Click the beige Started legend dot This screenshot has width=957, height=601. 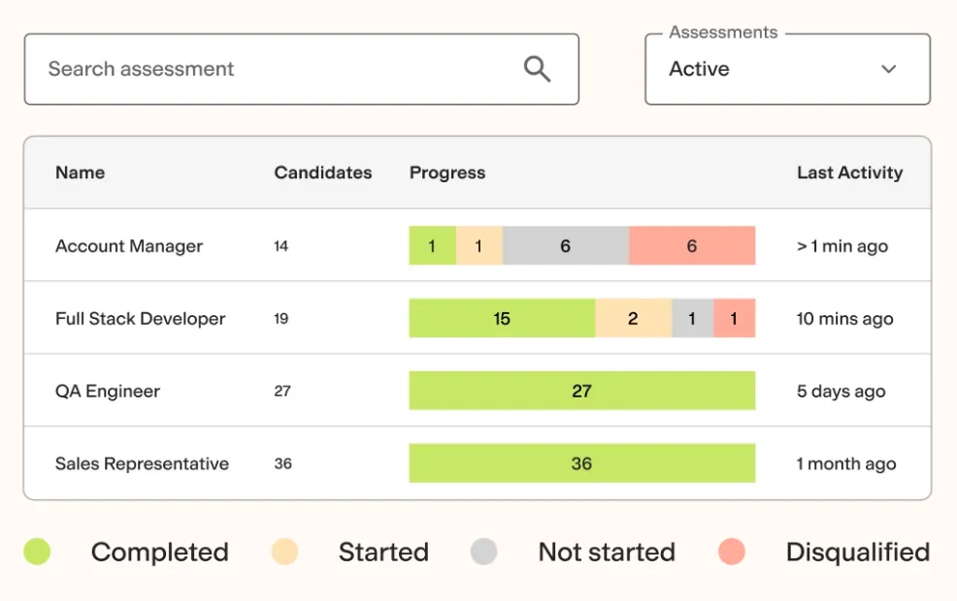pyautogui.click(x=284, y=552)
